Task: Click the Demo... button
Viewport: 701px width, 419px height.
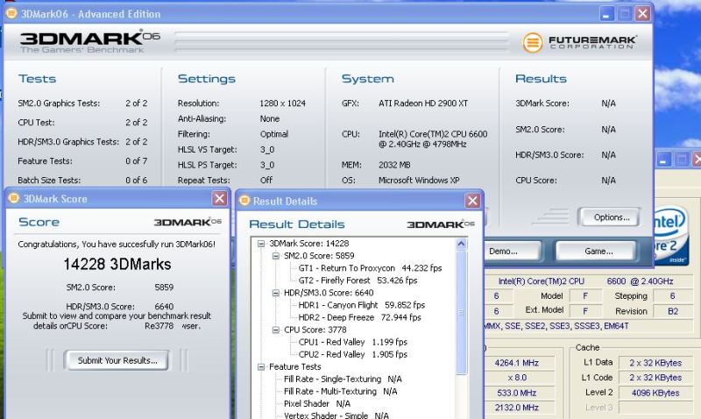Action: tap(513, 252)
